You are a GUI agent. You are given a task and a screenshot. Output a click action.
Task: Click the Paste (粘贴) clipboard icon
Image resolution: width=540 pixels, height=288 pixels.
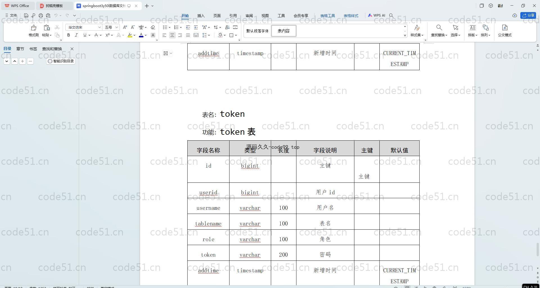pyautogui.click(x=47, y=28)
